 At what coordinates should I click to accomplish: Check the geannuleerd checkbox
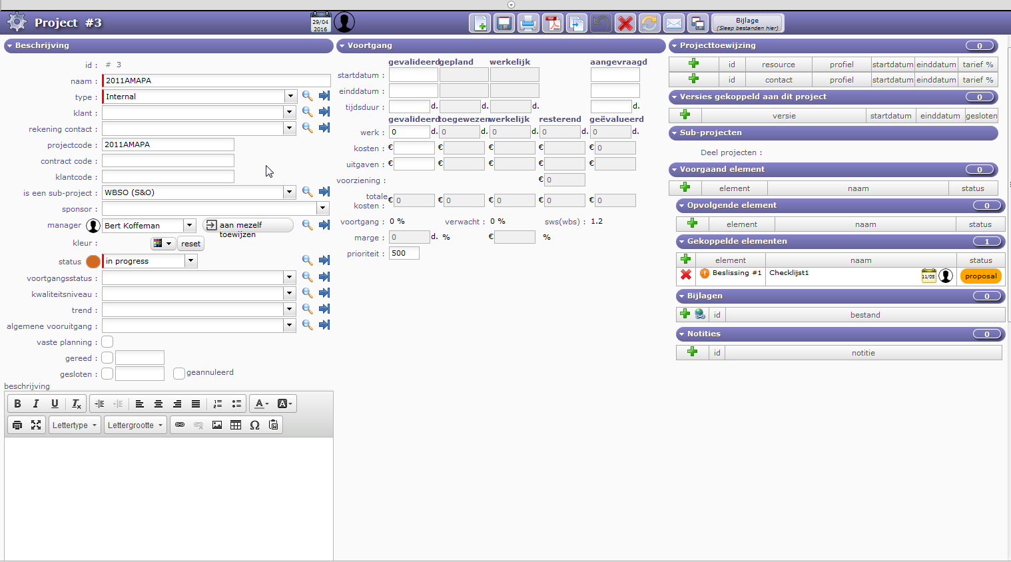click(x=178, y=374)
